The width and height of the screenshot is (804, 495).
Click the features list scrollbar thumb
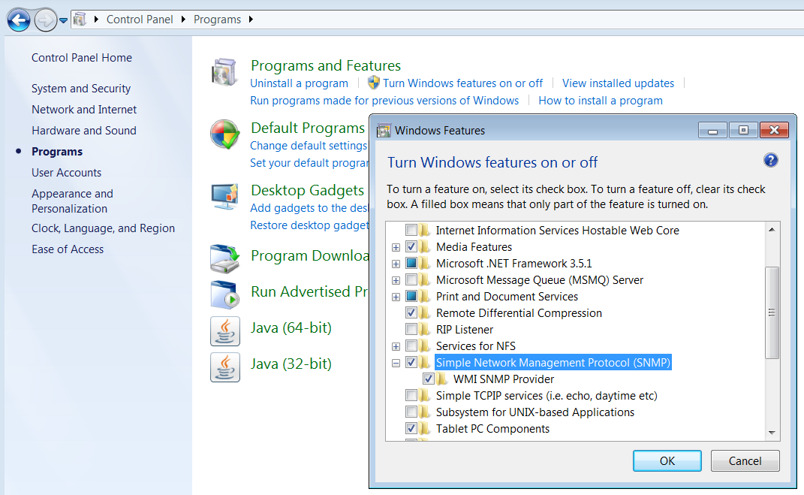[x=772, y=312]
